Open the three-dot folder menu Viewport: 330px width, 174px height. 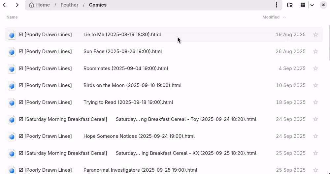click(x=277, y=5)
